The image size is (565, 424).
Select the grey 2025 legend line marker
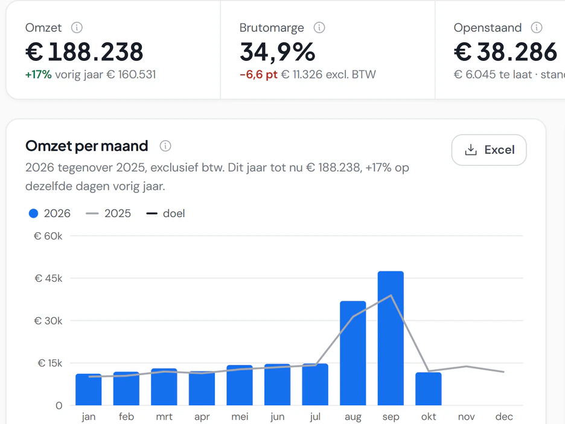(92, 214)
